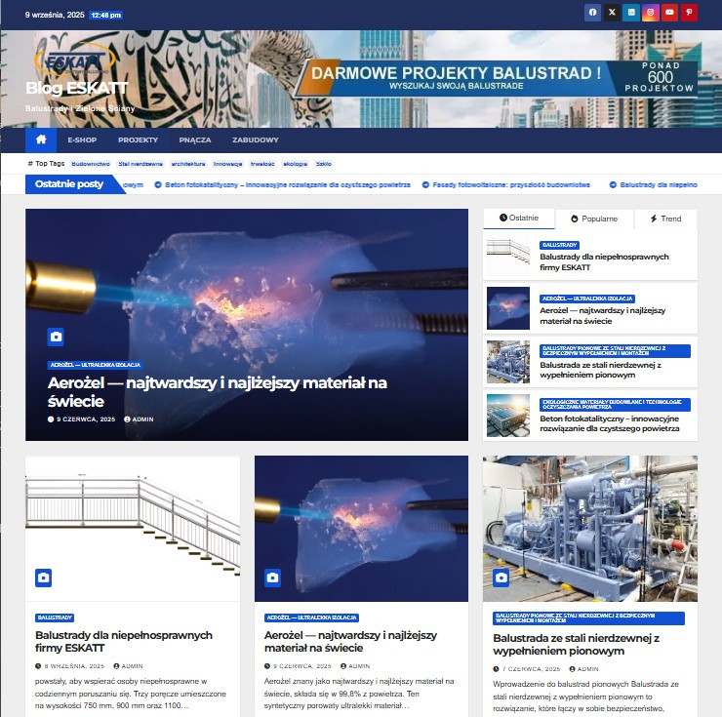Switch to the Ostatnie tab

click(x=519, y=219)
